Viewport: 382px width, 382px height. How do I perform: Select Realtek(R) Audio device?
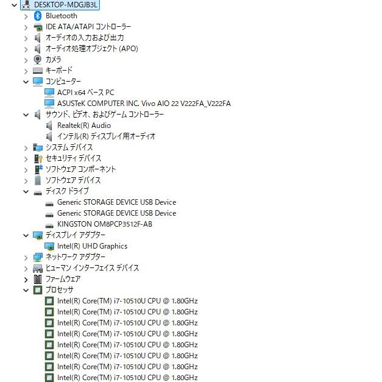click(x=84, y=126)
